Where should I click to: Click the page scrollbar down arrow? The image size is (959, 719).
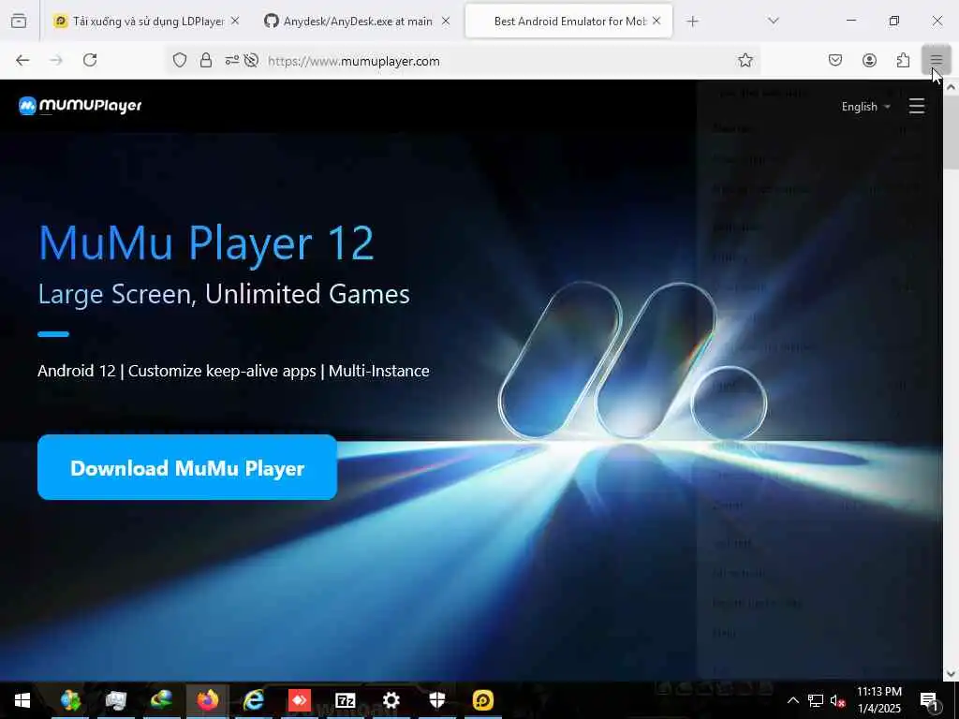point(951,674)
